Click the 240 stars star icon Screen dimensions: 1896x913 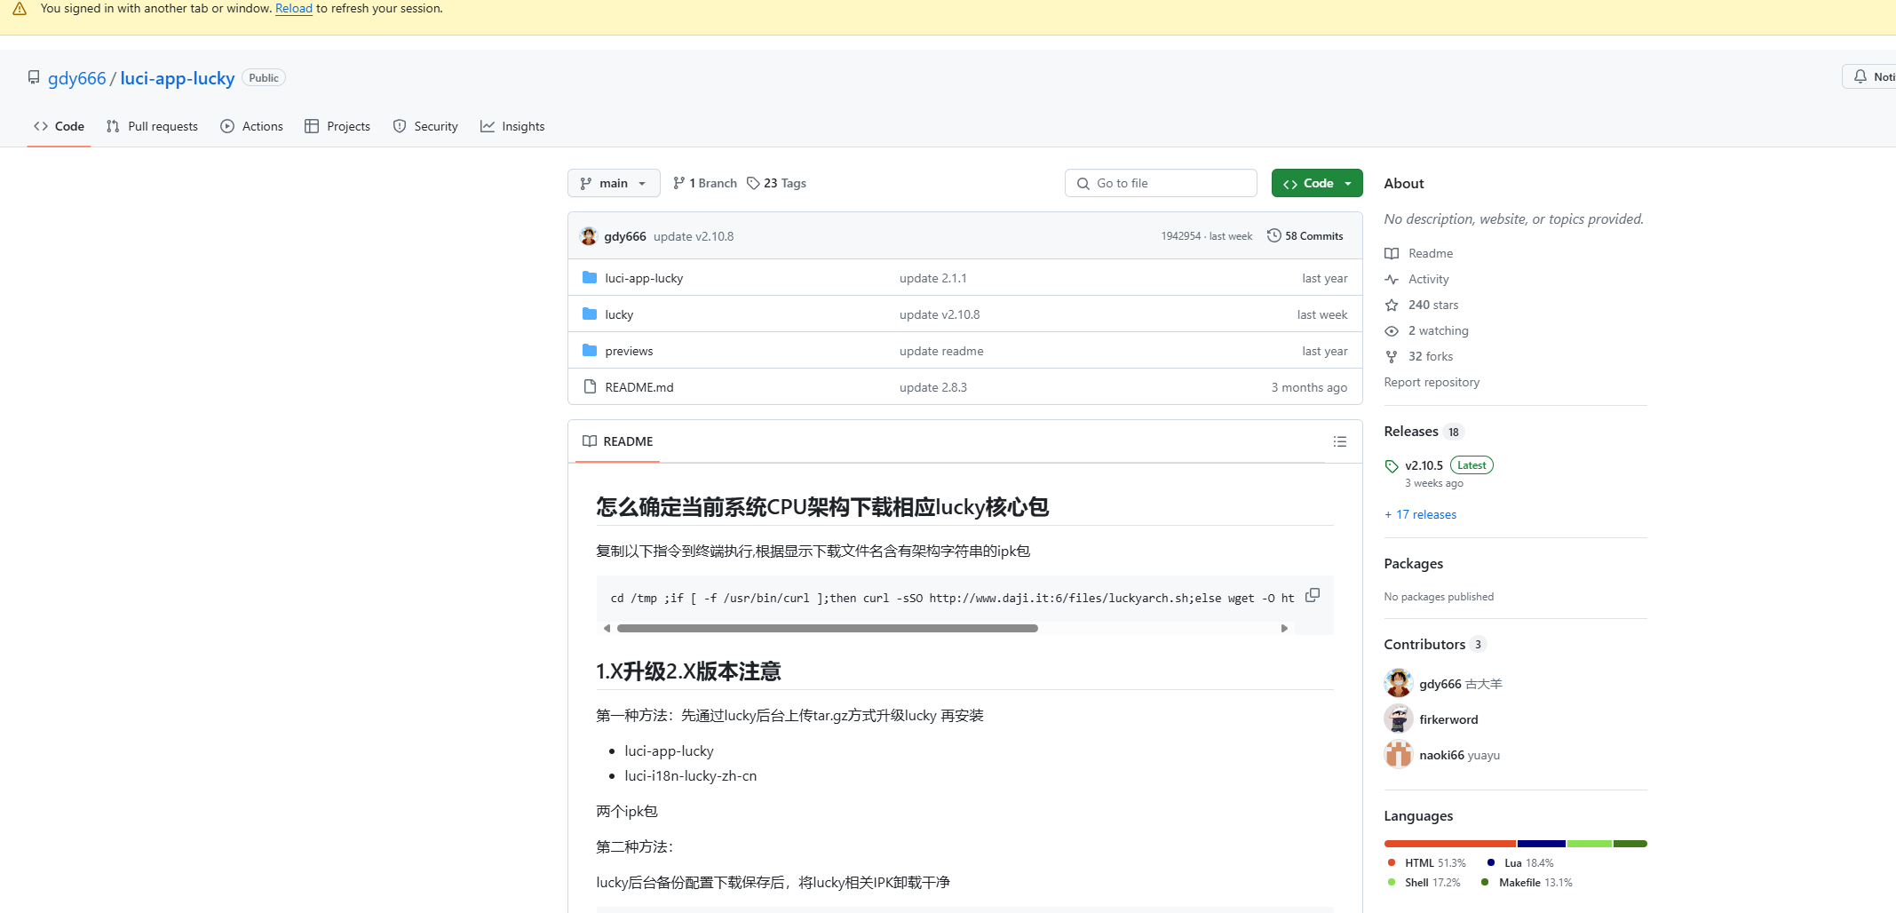(1392, 306)
